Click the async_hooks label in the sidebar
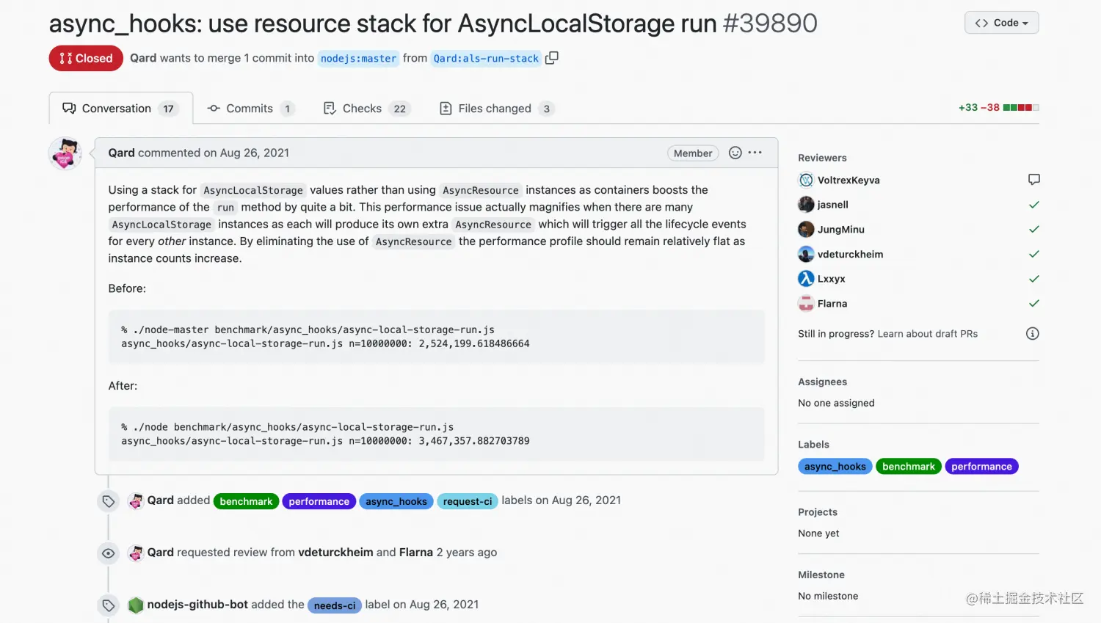The height and width of the screenshot is (623, 1101). [835, 467]
